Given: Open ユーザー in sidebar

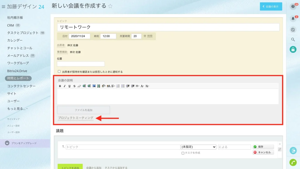Looking at the screenshot, I should pyautogui.click(x=13, y=101).
